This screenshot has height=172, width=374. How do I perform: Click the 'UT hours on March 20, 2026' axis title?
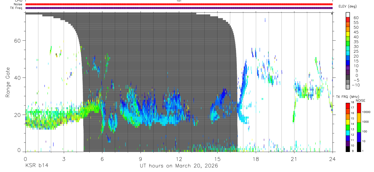pyautogui.click(x=179, y=166)
